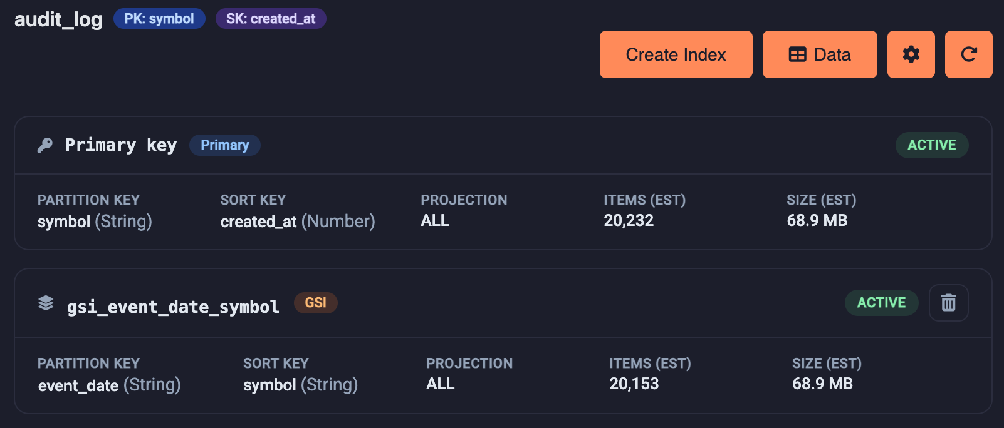The width and height of the screenshot is (1004, 428).
Task: Select the GSI projection ALL value
Action: [441, 384]
